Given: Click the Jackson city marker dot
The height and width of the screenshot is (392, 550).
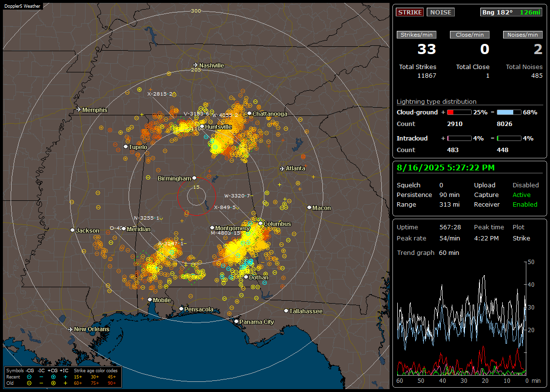Looking at the screenshot, I should point(72,230).
